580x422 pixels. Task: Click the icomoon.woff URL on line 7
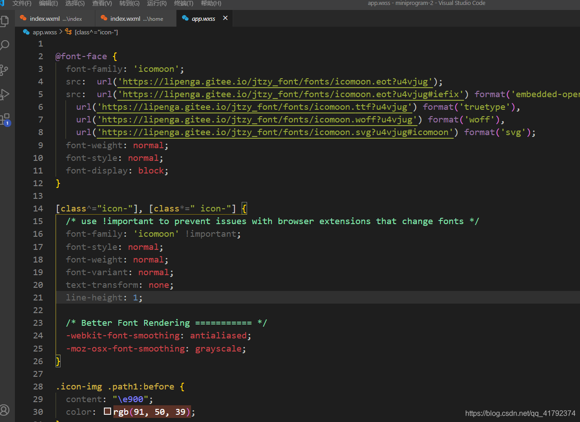click(257, 120)
